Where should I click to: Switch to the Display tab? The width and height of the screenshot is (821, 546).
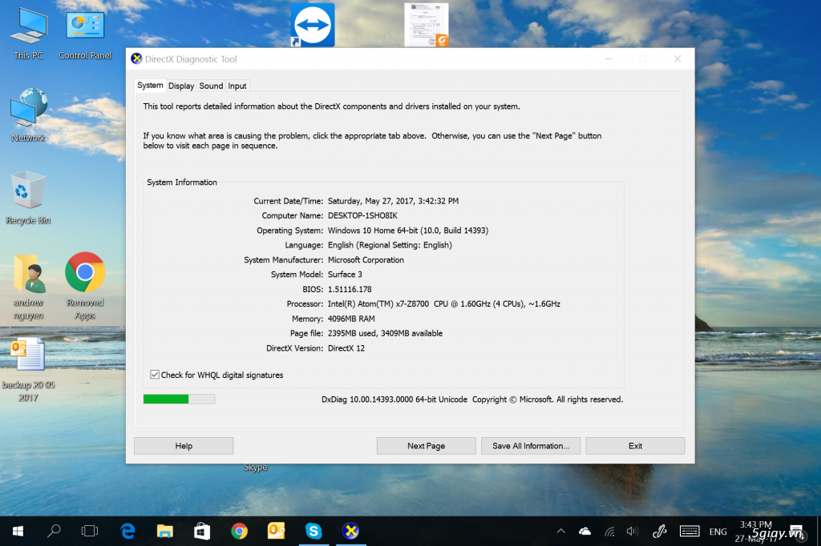tap(181, 86)
